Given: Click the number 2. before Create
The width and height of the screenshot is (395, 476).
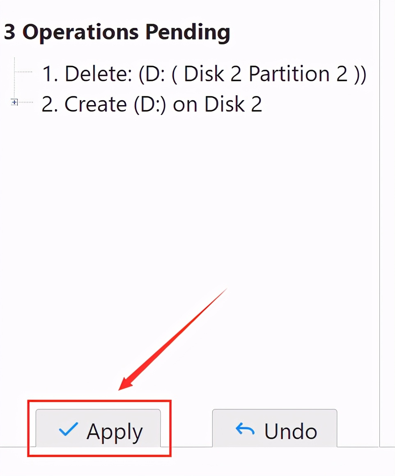Looking at the screenshot, I should tap(51, 104).
